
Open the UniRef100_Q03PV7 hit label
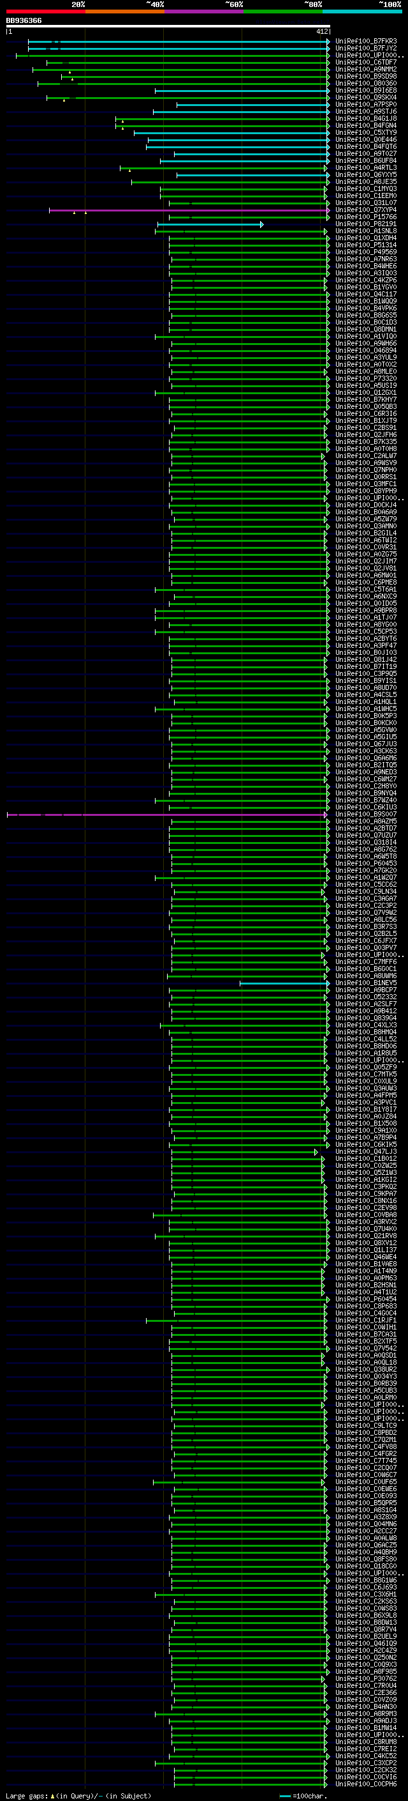click(366, 948)
